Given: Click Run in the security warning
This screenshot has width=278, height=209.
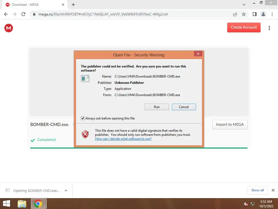Looking at the screenshot, I should 157,107.
